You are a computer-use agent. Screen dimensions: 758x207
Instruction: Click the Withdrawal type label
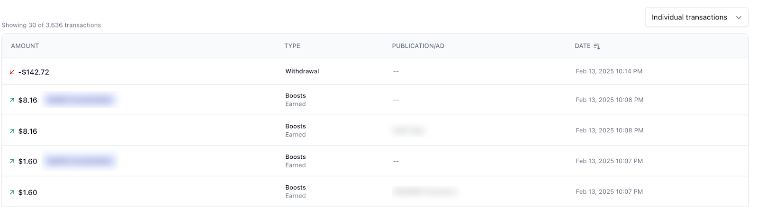pos(302,71)
